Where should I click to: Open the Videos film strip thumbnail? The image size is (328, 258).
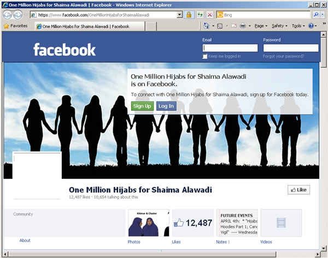281,223
